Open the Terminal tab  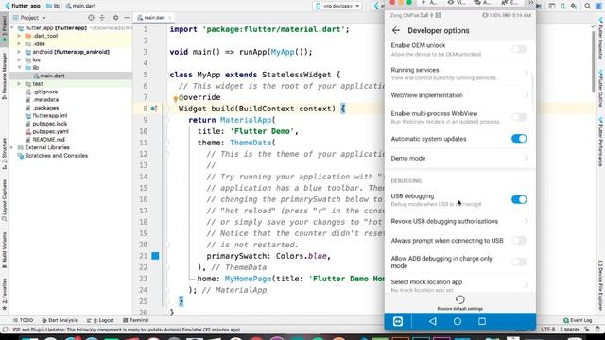(x=136, y=320)
